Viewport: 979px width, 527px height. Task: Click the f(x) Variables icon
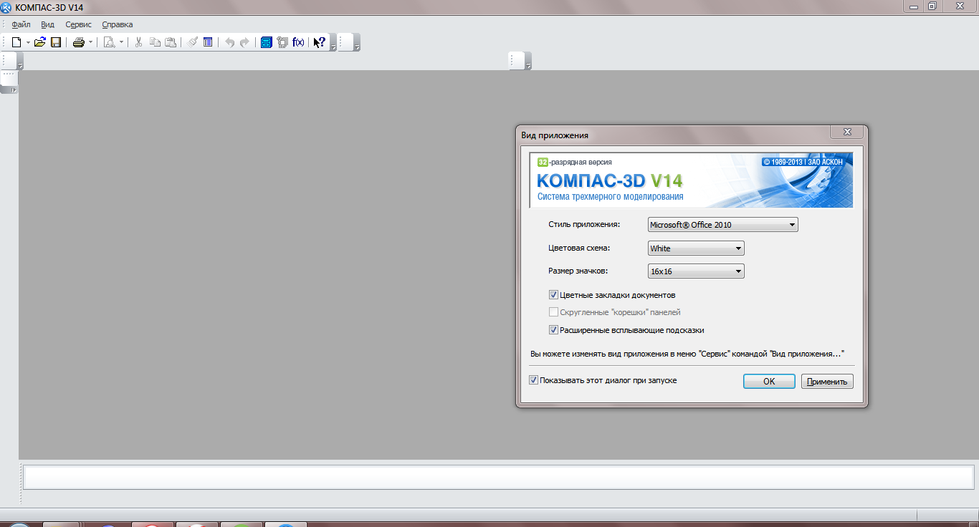click(298, 42)
